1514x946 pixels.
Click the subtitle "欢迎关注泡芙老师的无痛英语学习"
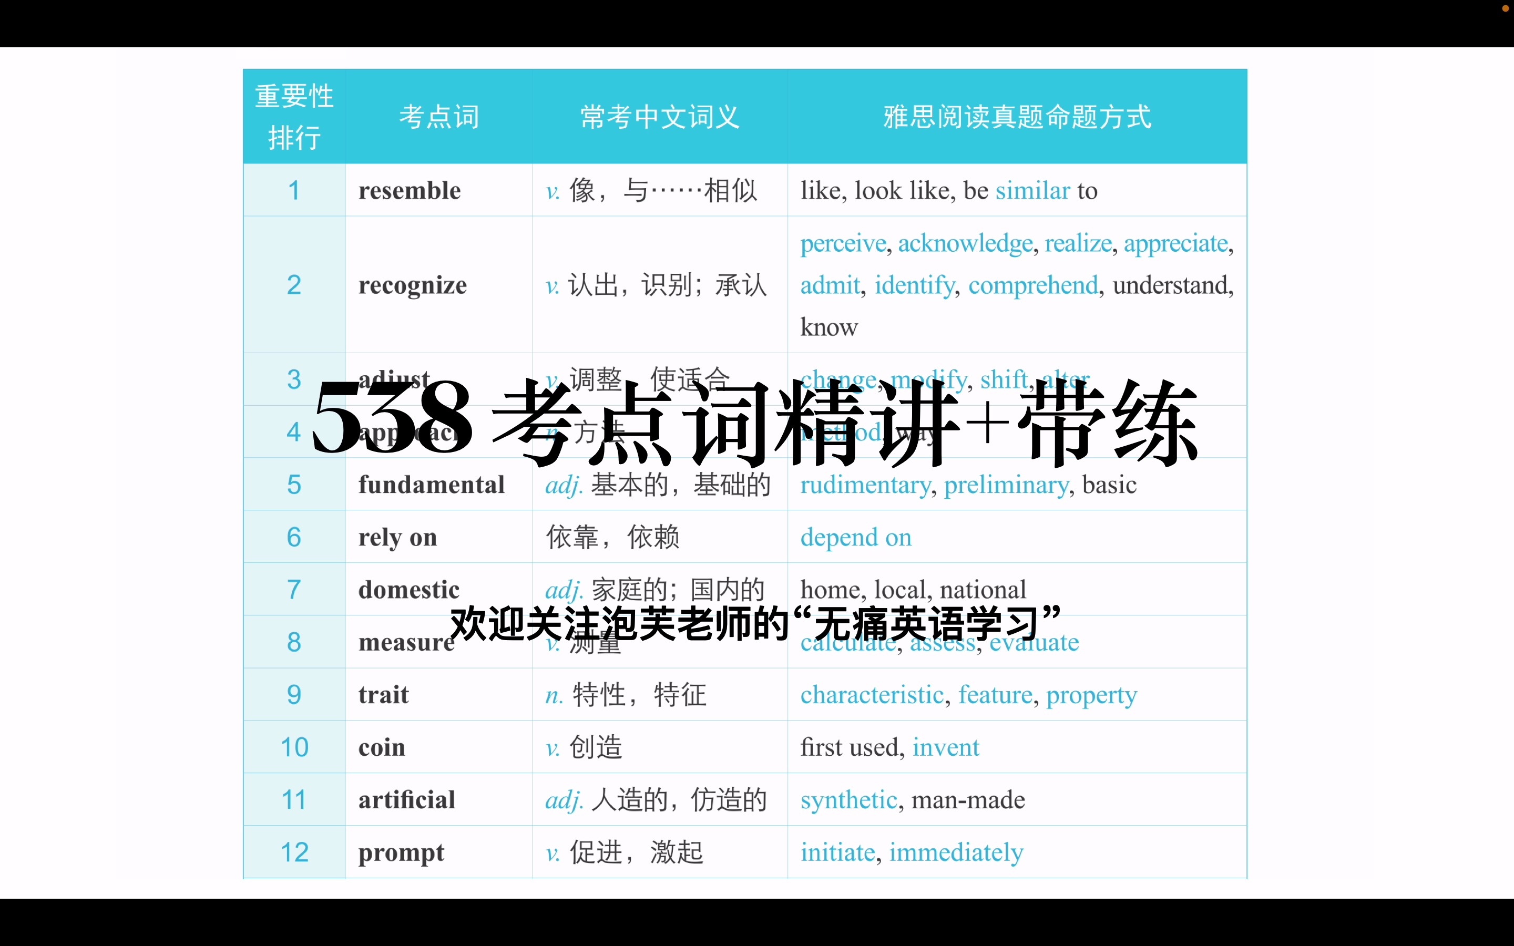[x=756, y=624]
